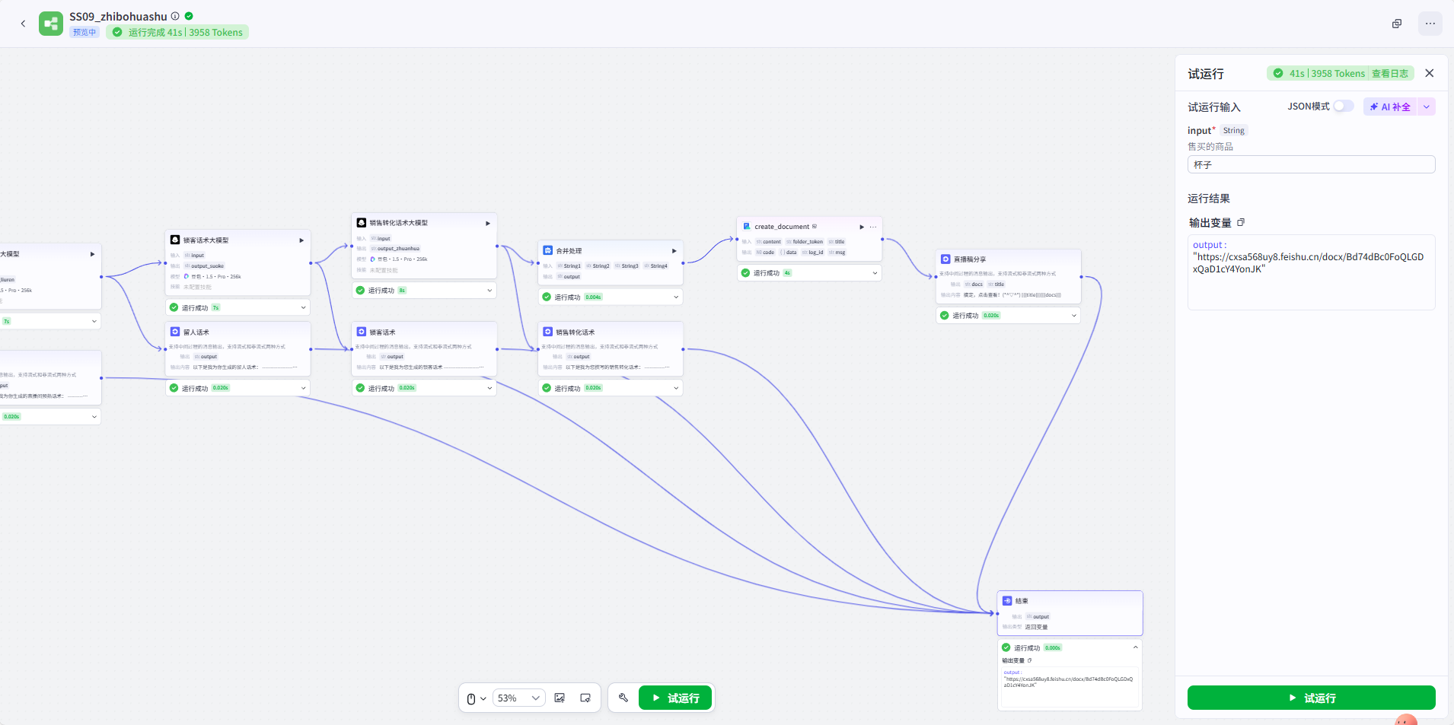This screenshot has width=1454, height=725.
Task: Select the 销售转化话术大模型 node icon
Action: click(362, 223)
